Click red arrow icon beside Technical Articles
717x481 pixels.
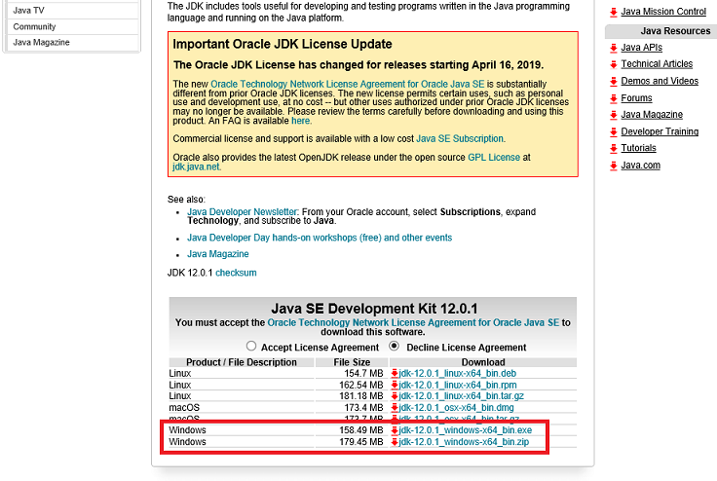pos(614,64)
